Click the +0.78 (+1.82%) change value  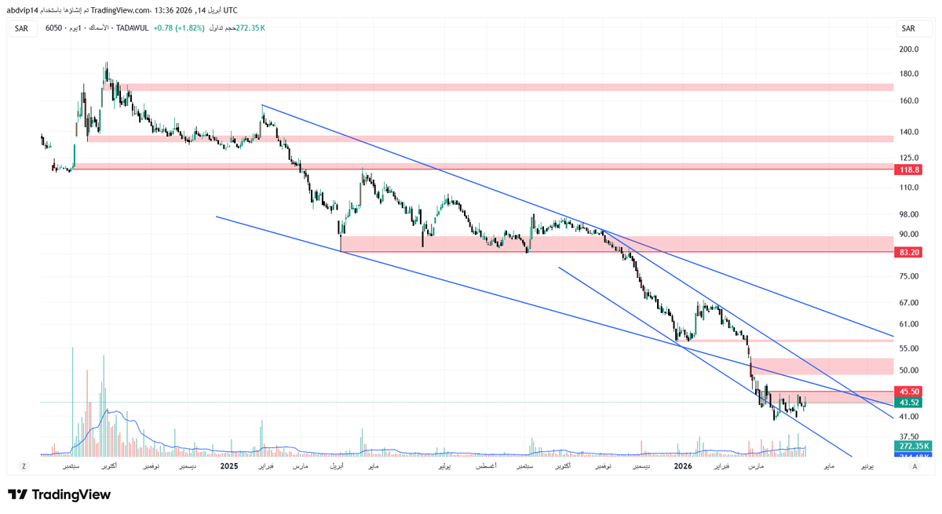(179, 28)
